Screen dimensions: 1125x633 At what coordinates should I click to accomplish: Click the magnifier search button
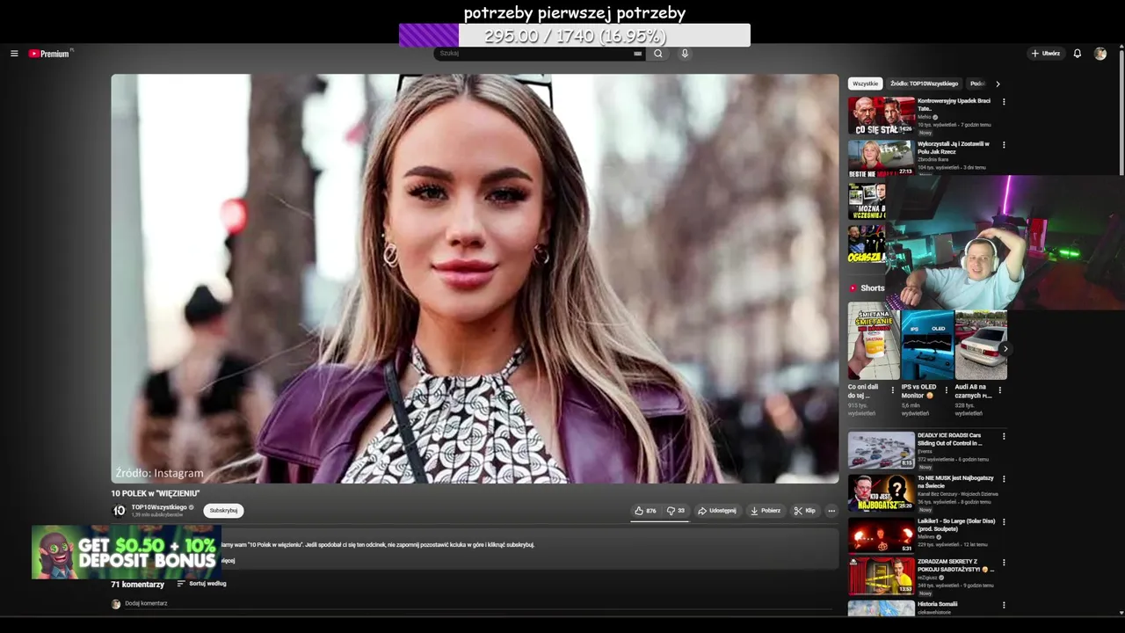[x=657, y=54]
